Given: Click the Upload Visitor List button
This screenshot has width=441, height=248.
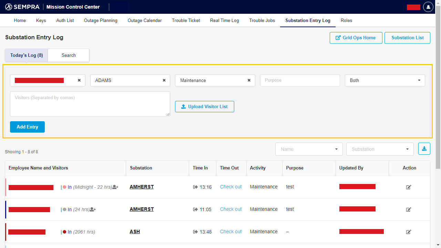Looking at the screenshot, I should [204, 106].
